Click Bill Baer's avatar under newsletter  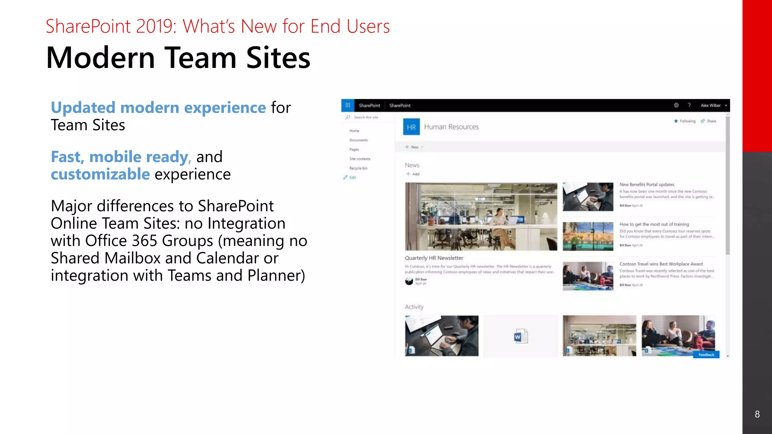tap(409, 281)
